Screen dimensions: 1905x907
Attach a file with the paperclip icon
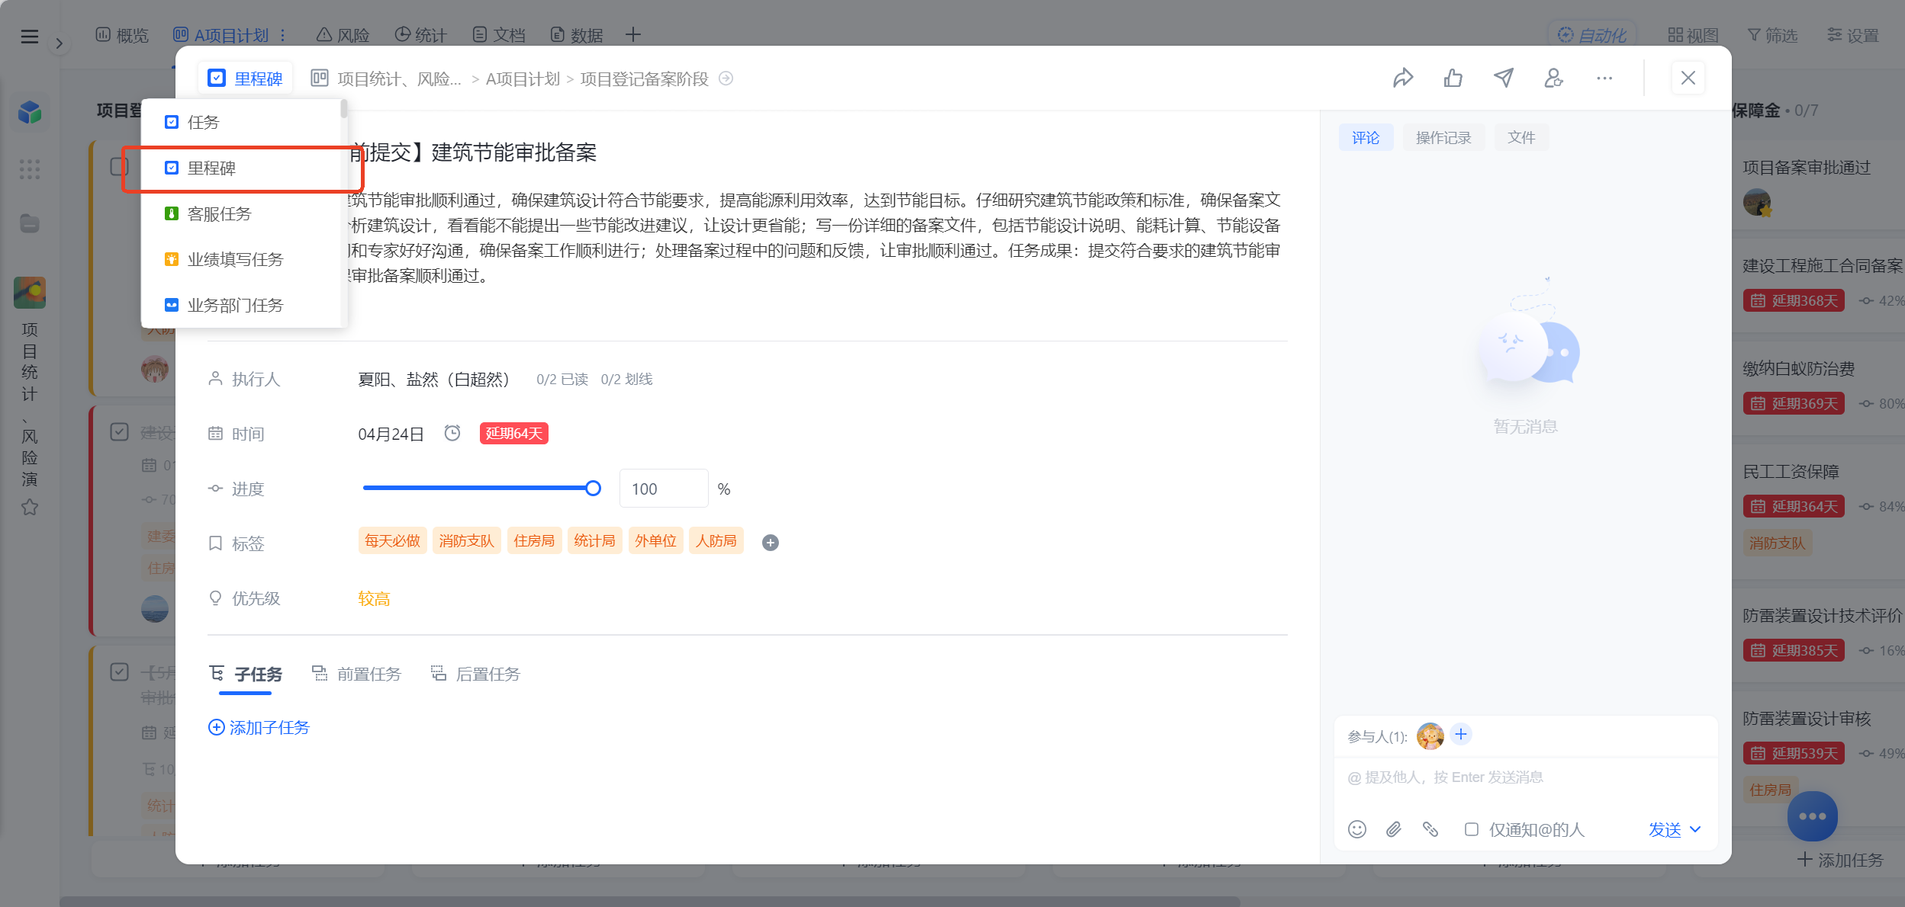point(1393,829)
